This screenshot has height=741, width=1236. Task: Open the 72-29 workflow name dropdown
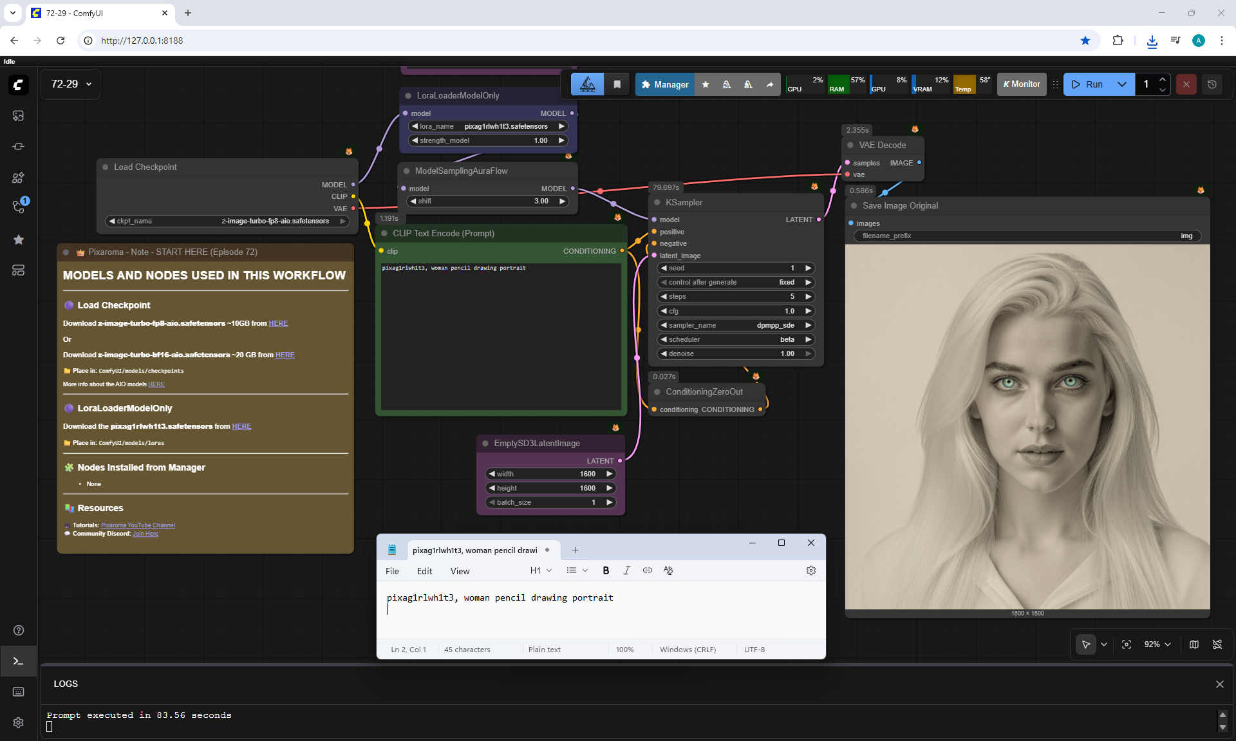coord(71,84)
